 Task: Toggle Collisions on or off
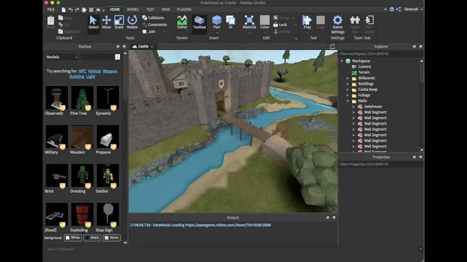[x=153, y=18]
